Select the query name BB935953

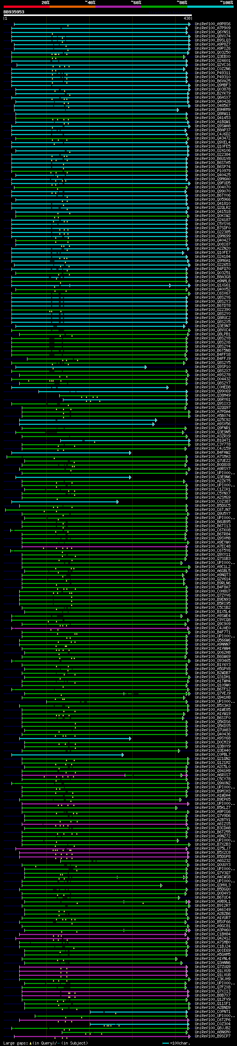point(14,12)
